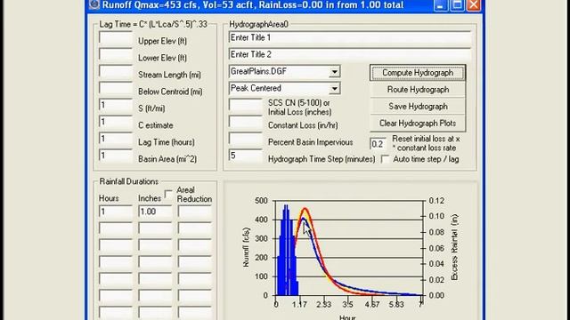This screenshot has height=320, width=570.
Task: Clear Hydrograph Plots button
Action: pos(418,124)
